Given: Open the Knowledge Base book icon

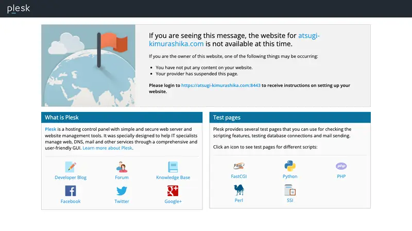Looking at the screenshot, I should click(173, 167).
